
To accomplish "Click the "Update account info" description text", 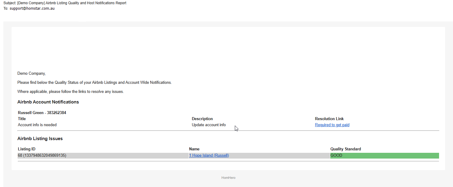I will point(208,125).
